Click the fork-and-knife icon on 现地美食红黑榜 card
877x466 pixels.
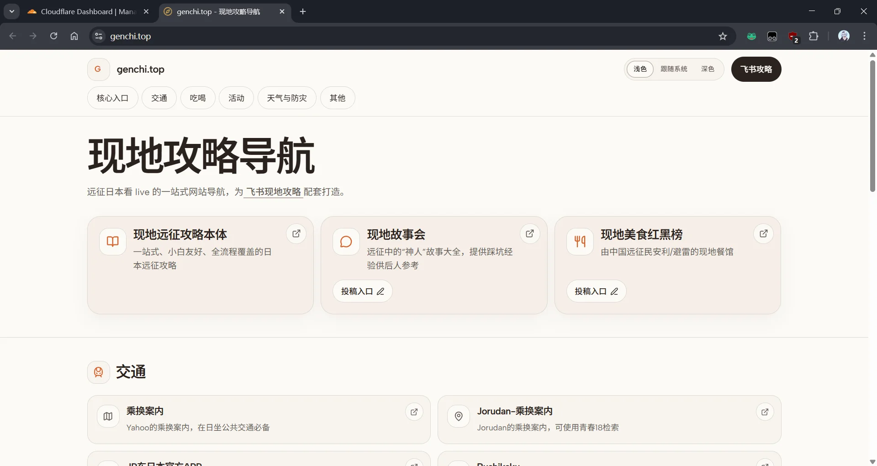[579, 242]
